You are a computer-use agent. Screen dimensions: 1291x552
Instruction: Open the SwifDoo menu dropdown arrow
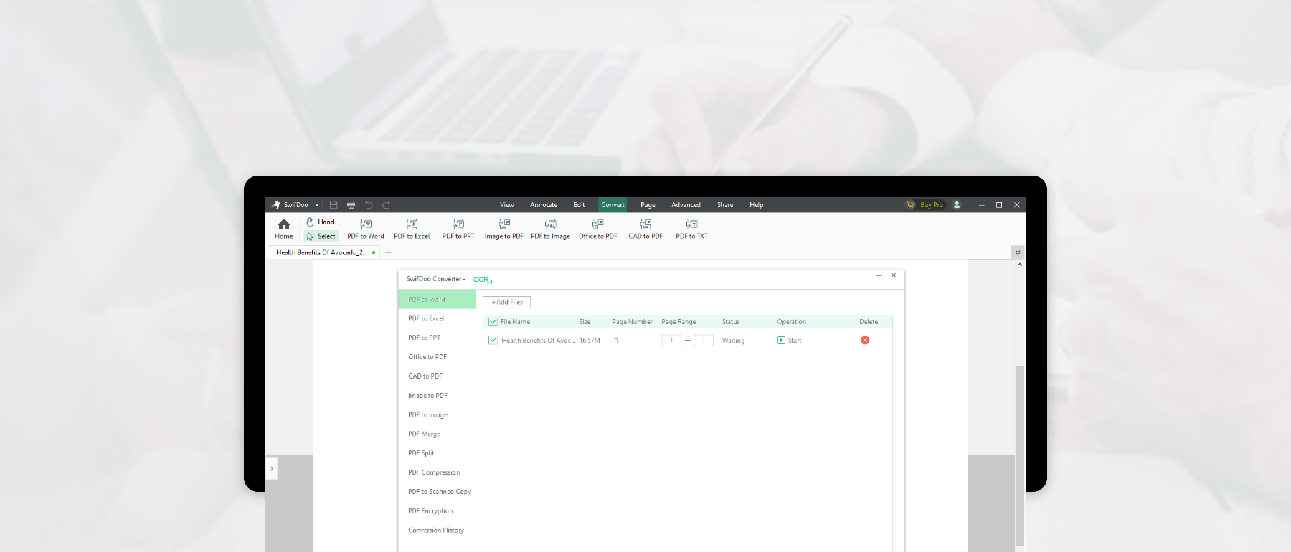317,205
